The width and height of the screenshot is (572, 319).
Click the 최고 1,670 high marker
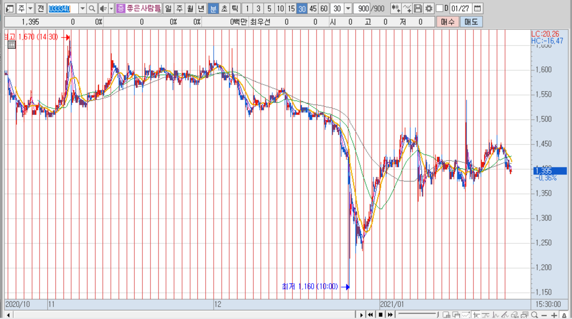(x=37, y=37)
